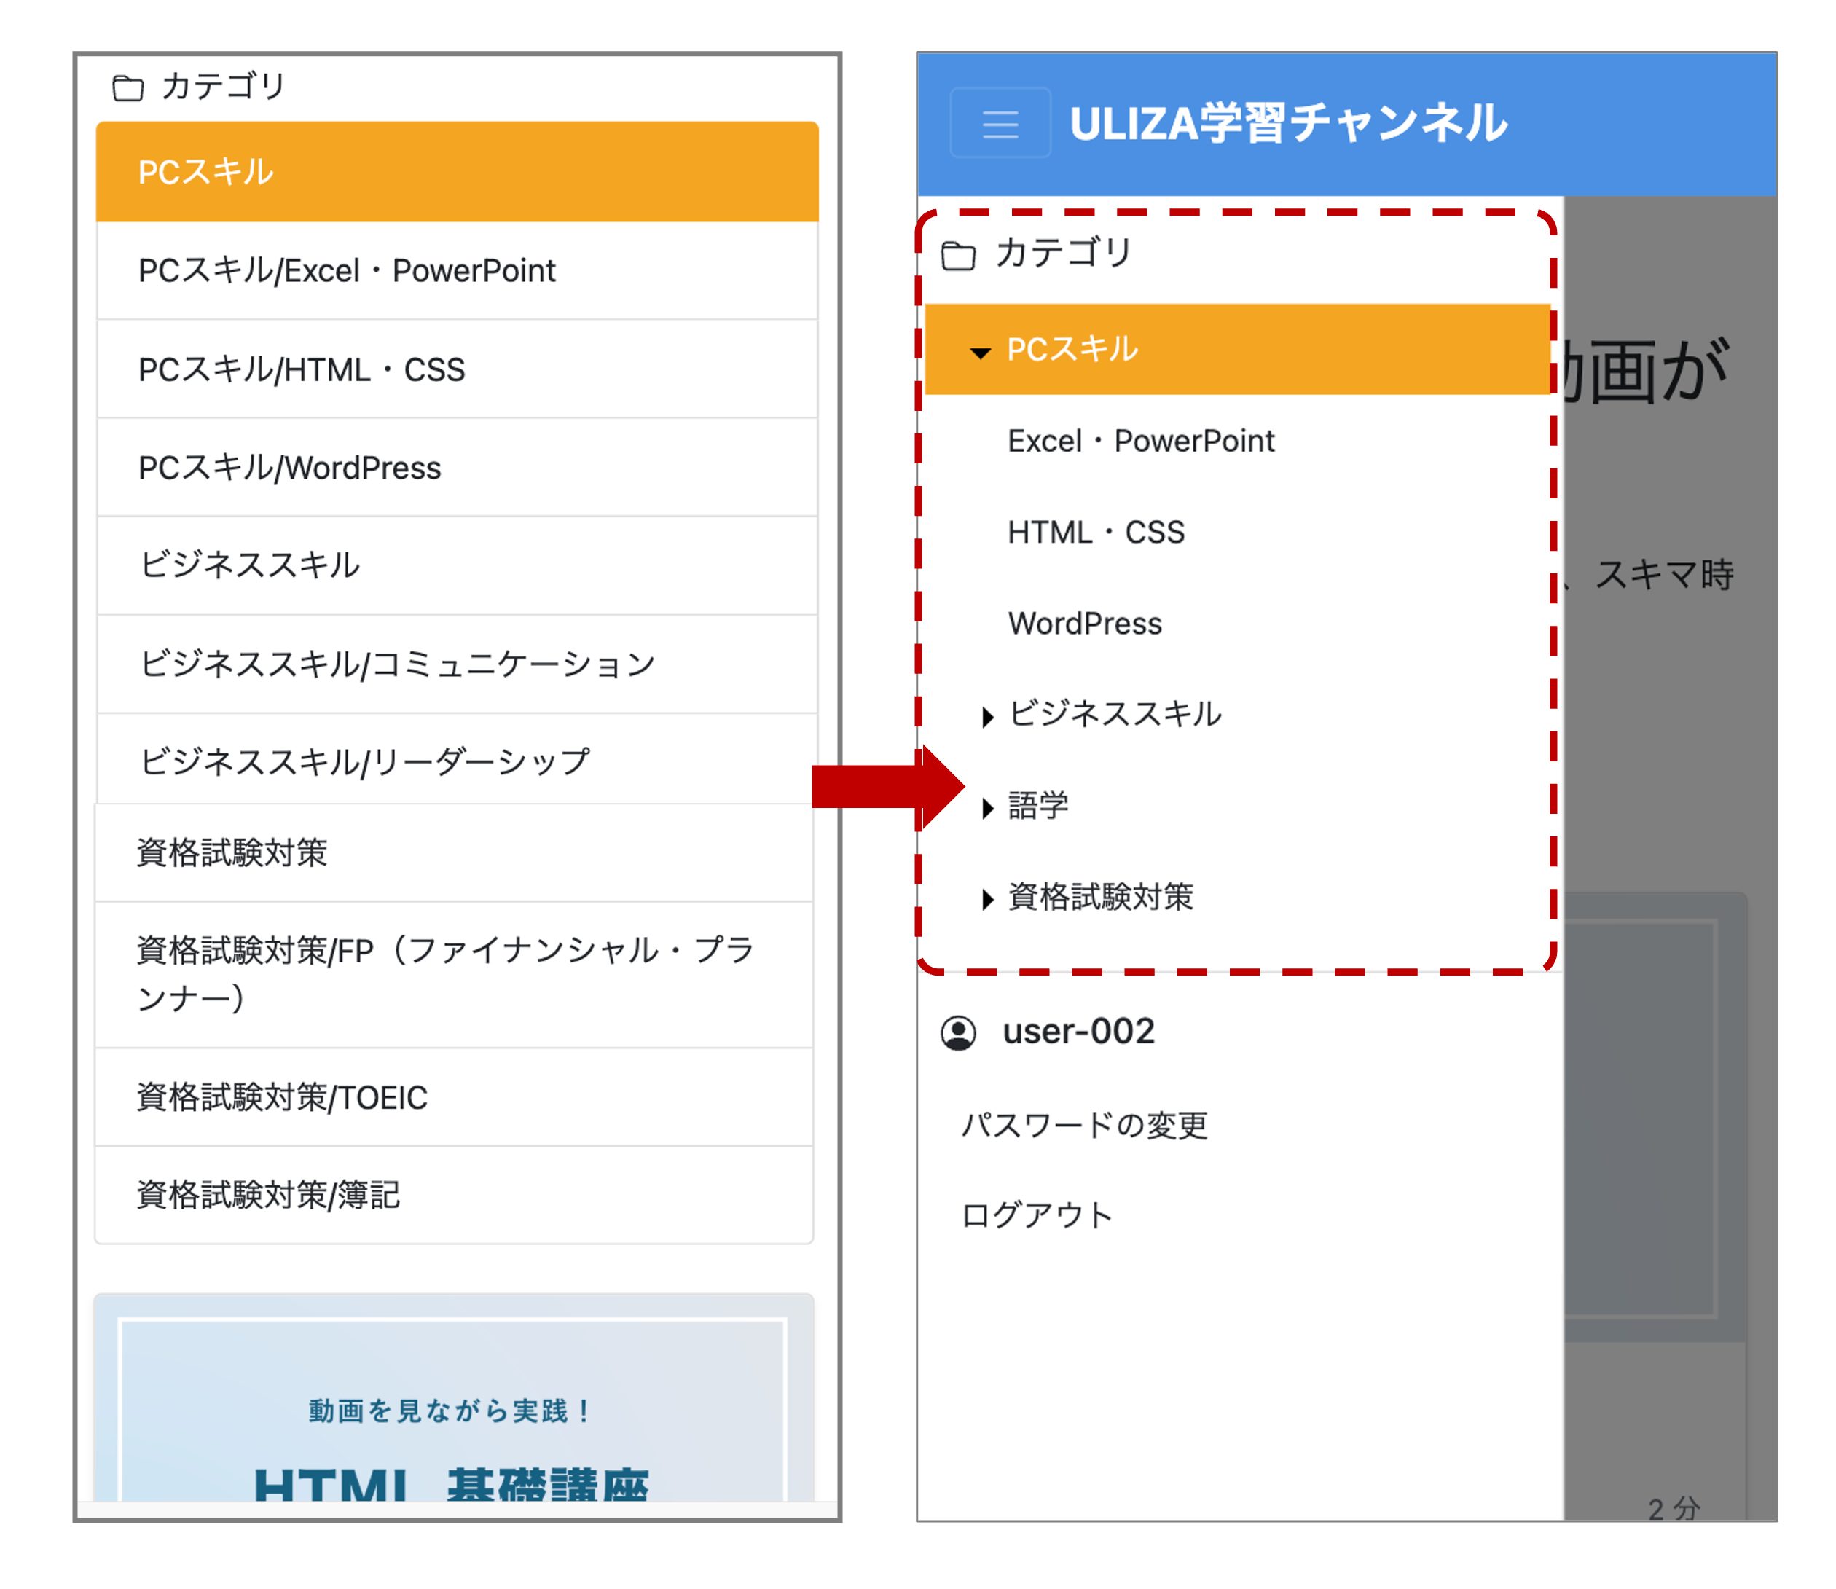Select PCスキル/WordPress in left list
Screen dimensions: 1836x1589
(x=289, y=467)
